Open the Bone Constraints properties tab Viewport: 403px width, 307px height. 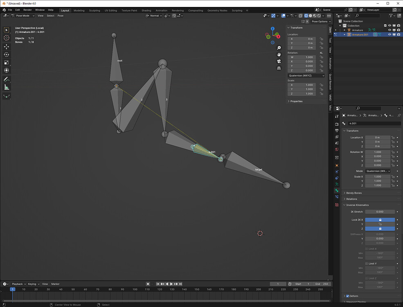coord(337,197)
